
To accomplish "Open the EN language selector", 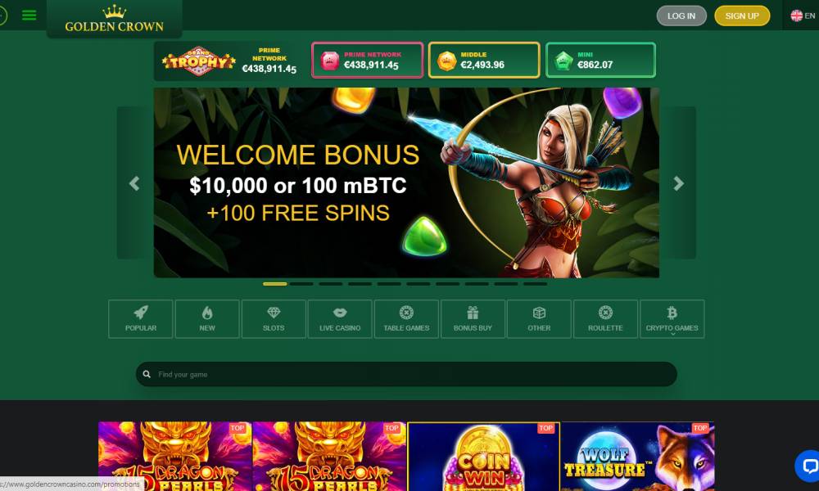I will (x=803, y=16).
